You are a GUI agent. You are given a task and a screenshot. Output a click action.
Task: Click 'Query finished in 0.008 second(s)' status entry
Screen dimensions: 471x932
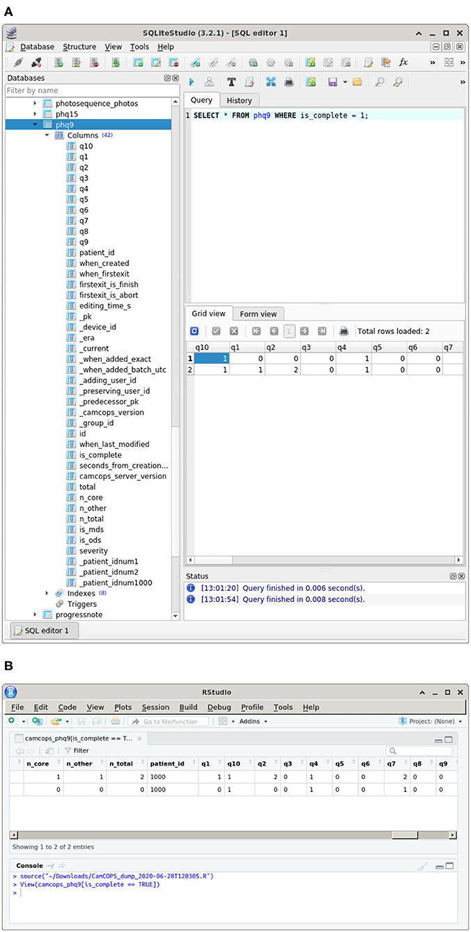pyautogui.click(x=282, y=599)
